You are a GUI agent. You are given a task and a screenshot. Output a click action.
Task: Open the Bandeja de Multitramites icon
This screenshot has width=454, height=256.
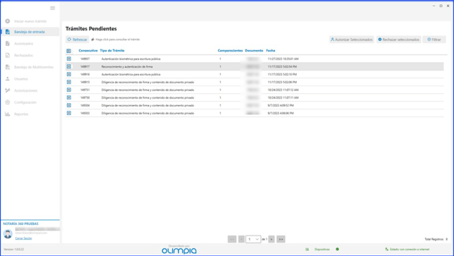8,67
